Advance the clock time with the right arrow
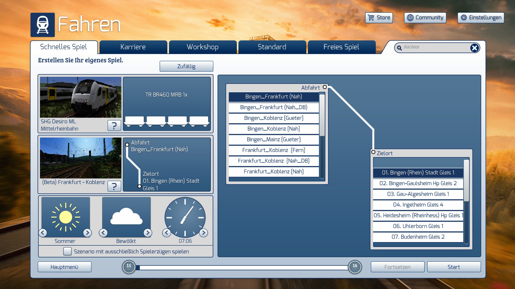This screenshot has width=515, height=289. tap(204, 233)
